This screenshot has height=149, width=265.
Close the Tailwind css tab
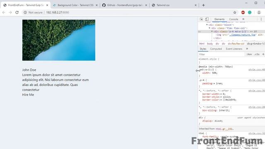coord(195,5)
